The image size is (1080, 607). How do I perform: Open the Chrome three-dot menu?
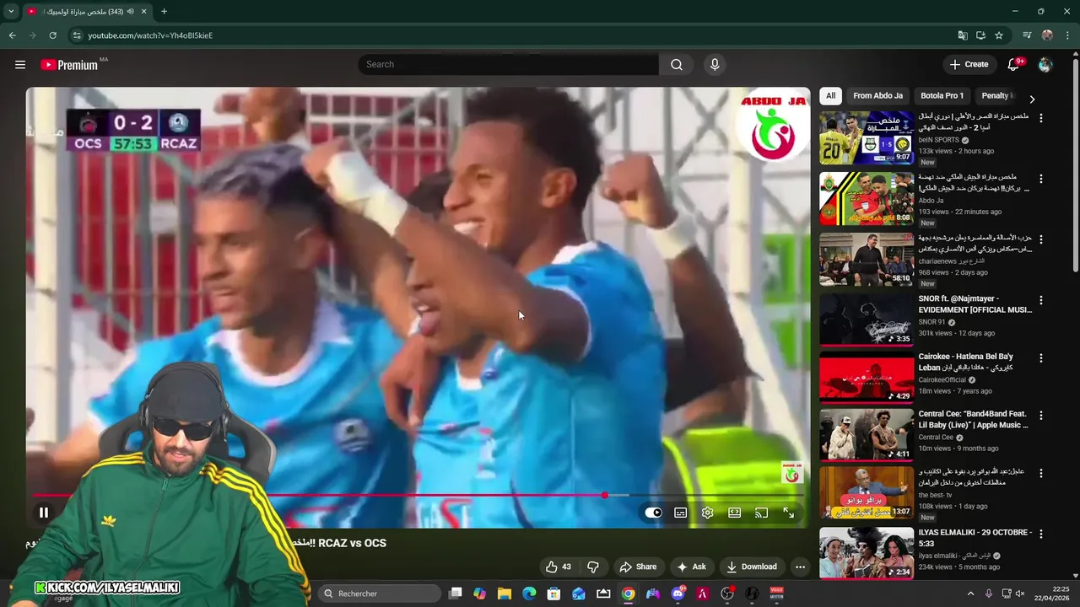click(1067, 35)
